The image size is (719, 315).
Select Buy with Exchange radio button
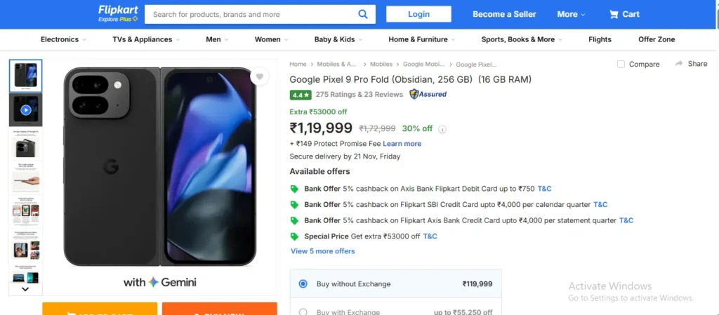[x=303, y=311]
